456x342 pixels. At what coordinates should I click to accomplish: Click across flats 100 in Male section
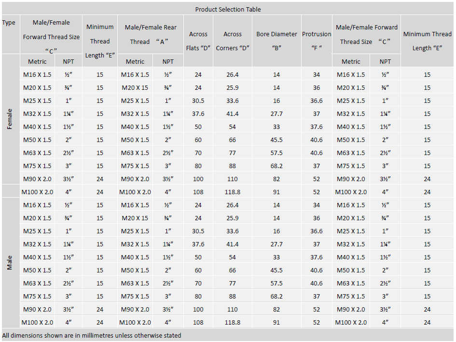point(198,310)
